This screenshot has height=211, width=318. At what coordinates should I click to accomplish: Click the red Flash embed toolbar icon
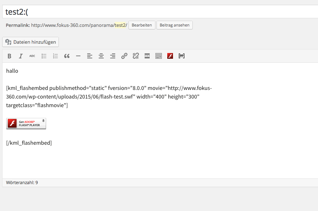point(170,56)
